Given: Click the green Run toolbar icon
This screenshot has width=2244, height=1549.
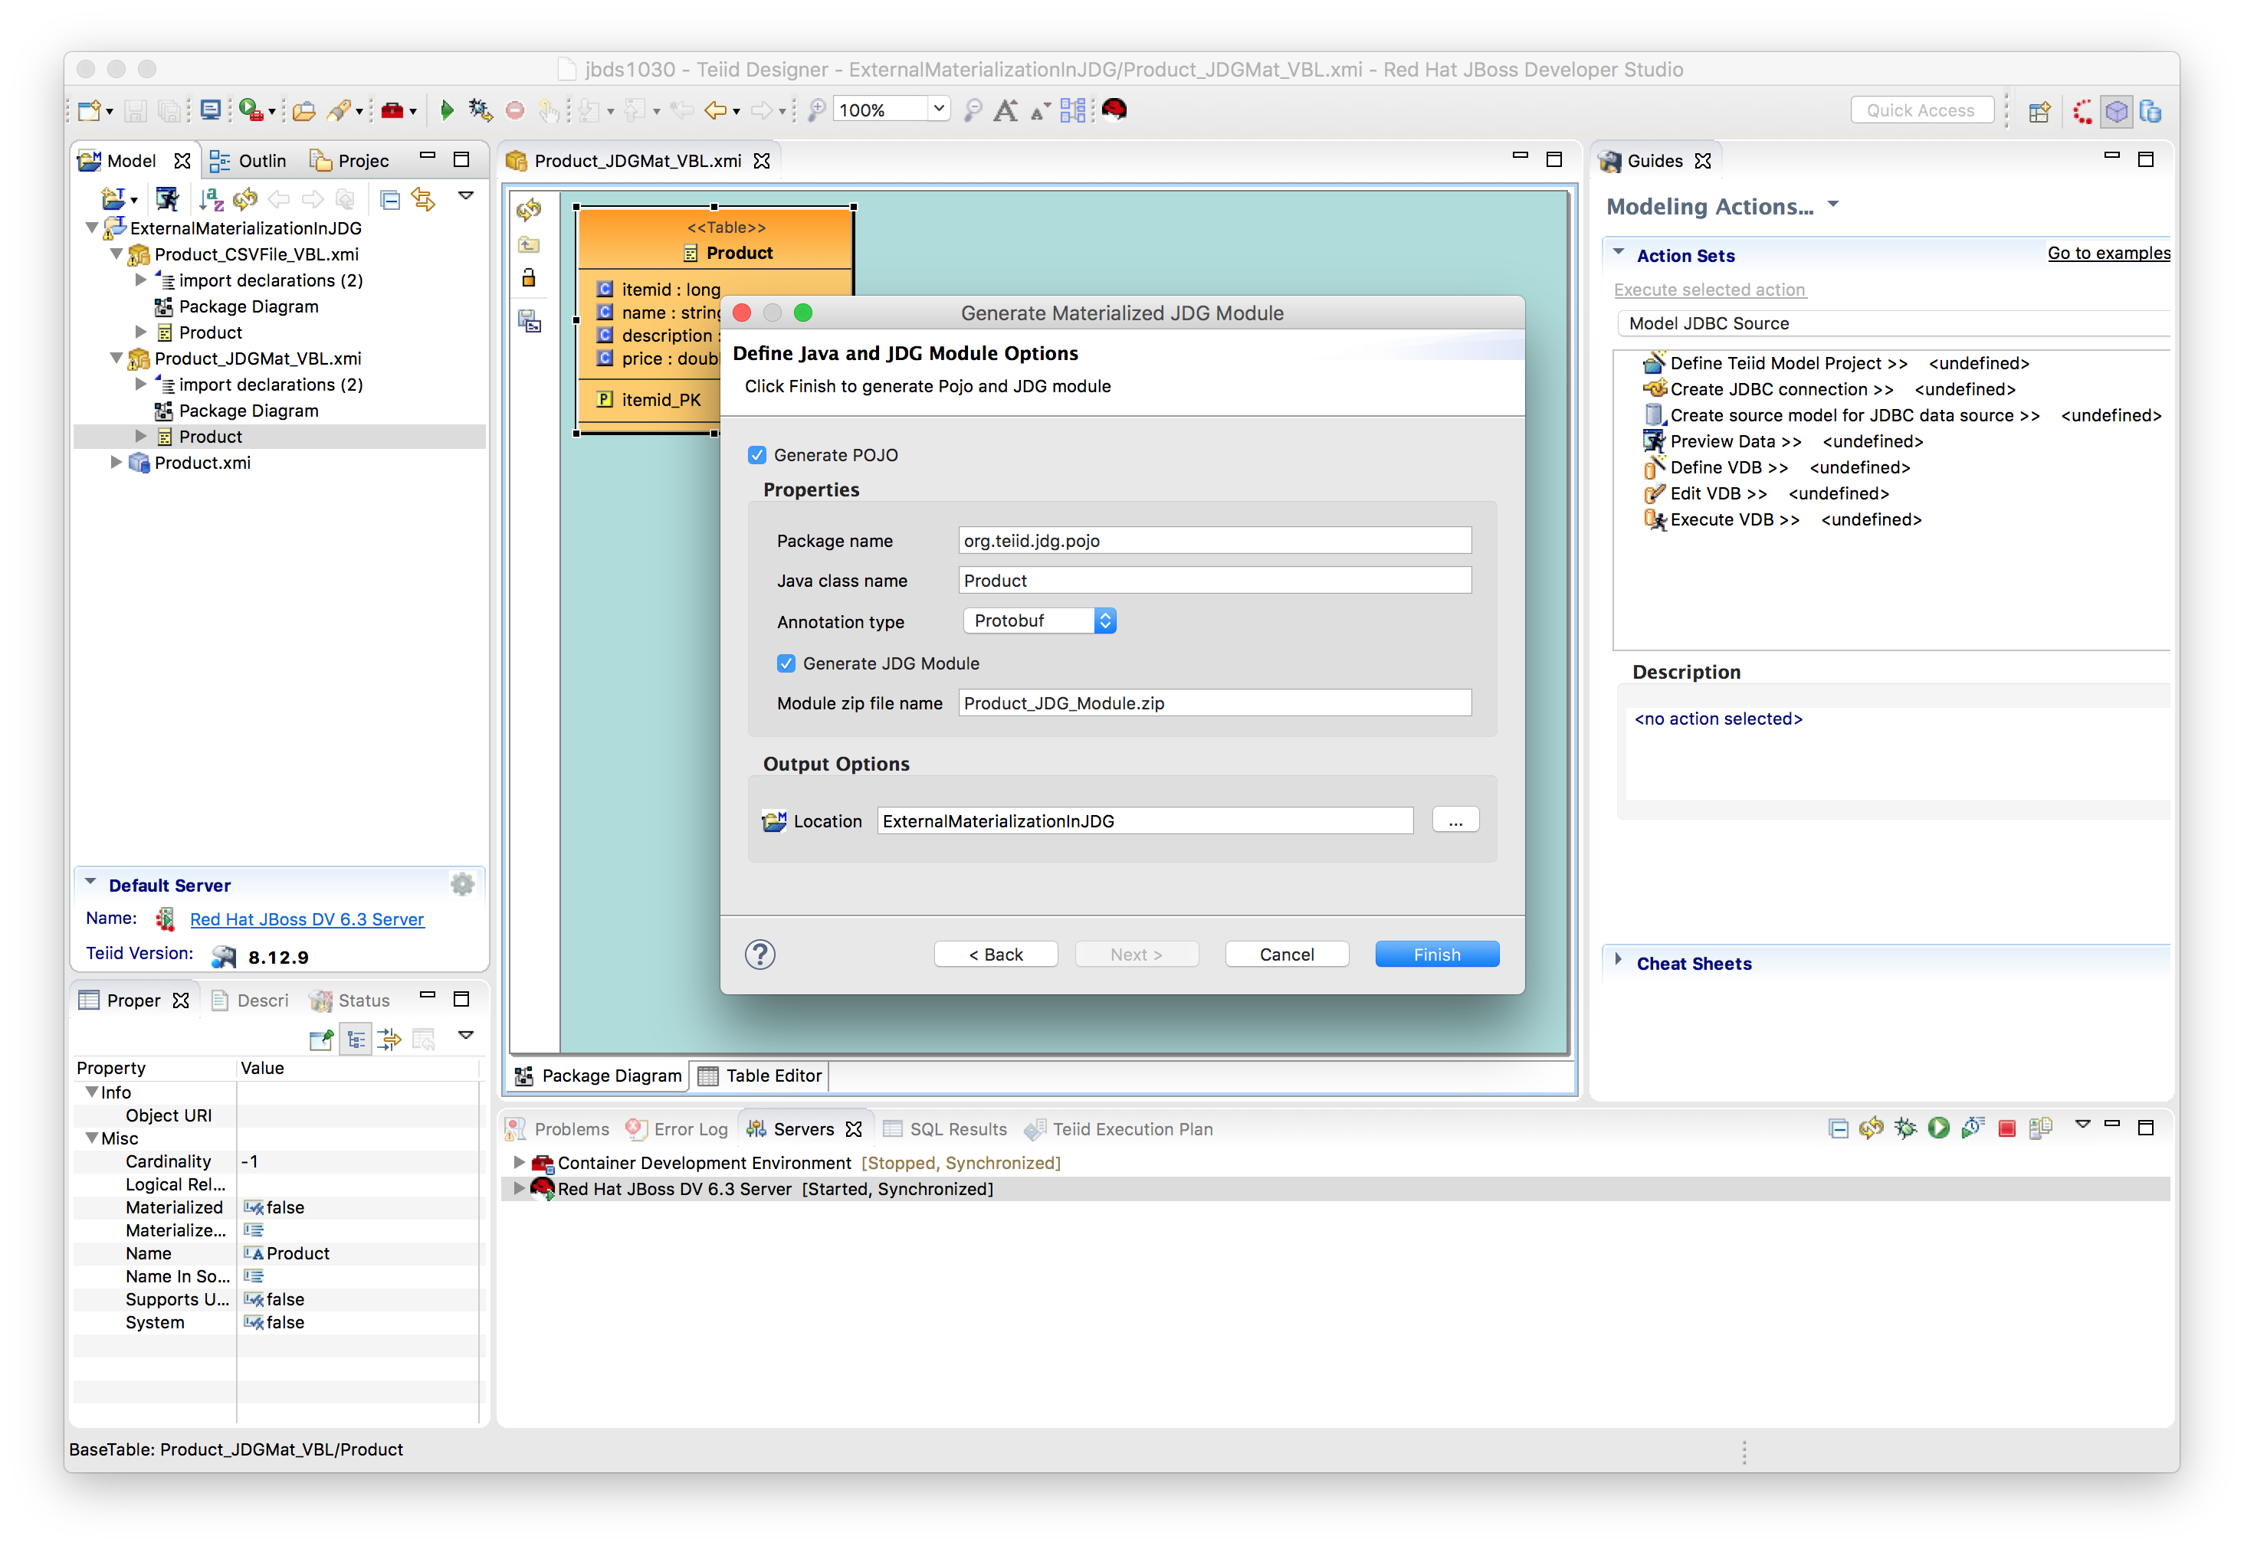Looking at the screenshot, I should coord(447,110).
